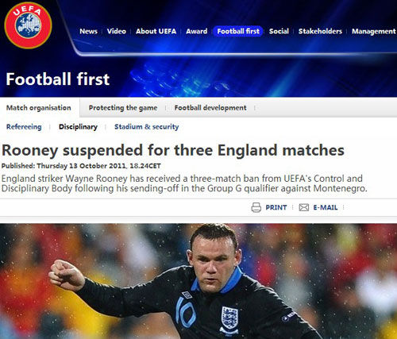Screen dimensions: 397x339
Task: Click the printer icon
Action: tap(256, 207)
